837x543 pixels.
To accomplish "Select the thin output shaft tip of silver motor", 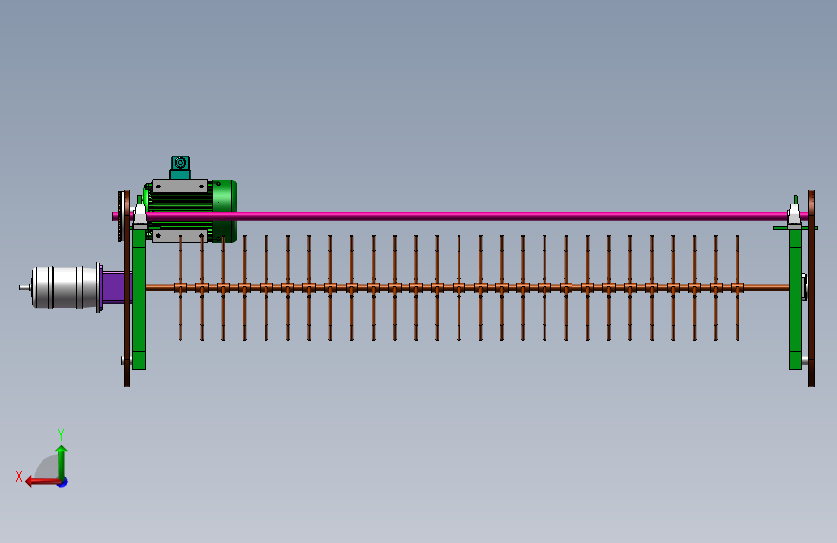I will coord(24,288).
